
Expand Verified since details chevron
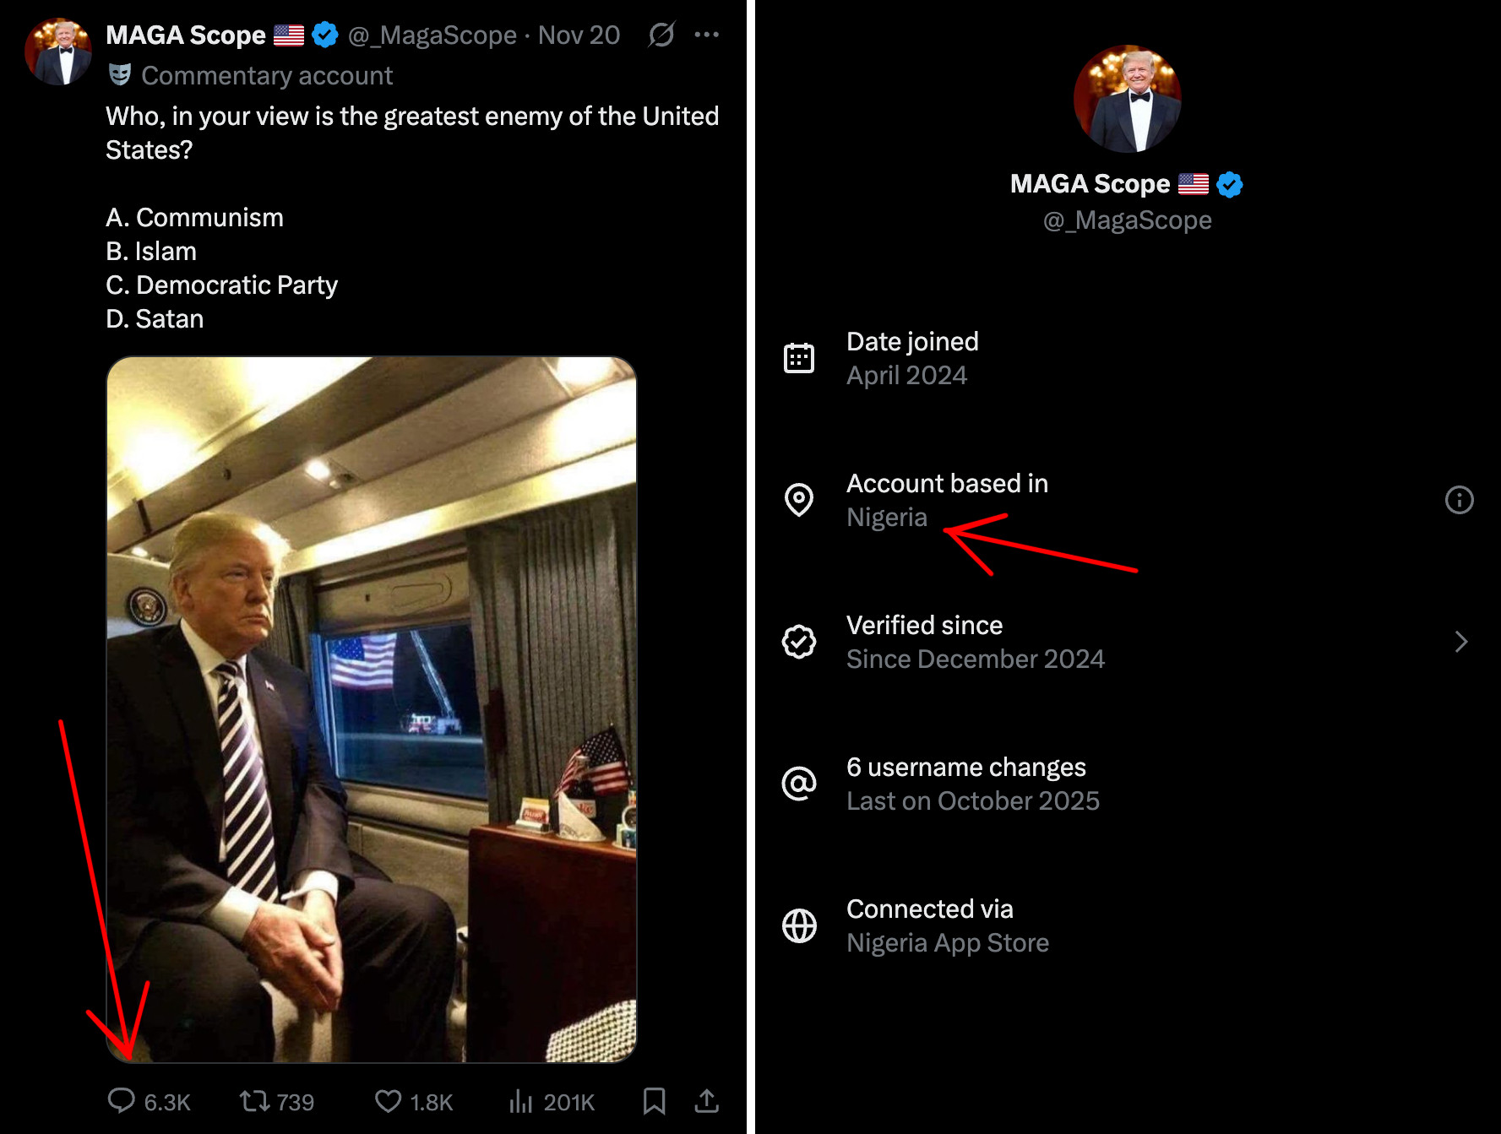(x=1461, y=642)
